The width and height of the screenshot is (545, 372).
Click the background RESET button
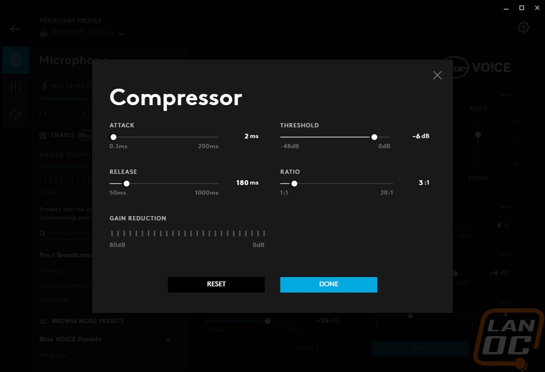308,348
